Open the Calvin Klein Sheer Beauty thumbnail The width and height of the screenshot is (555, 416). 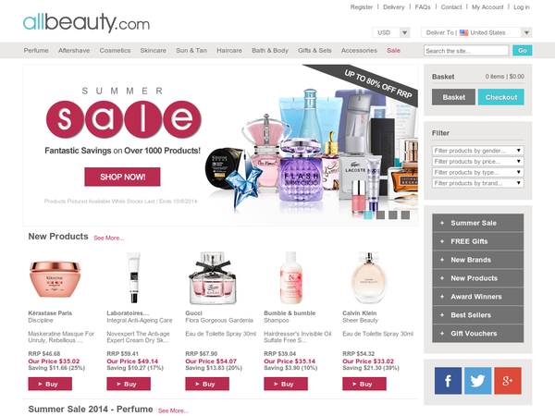(x=369, y=277)
